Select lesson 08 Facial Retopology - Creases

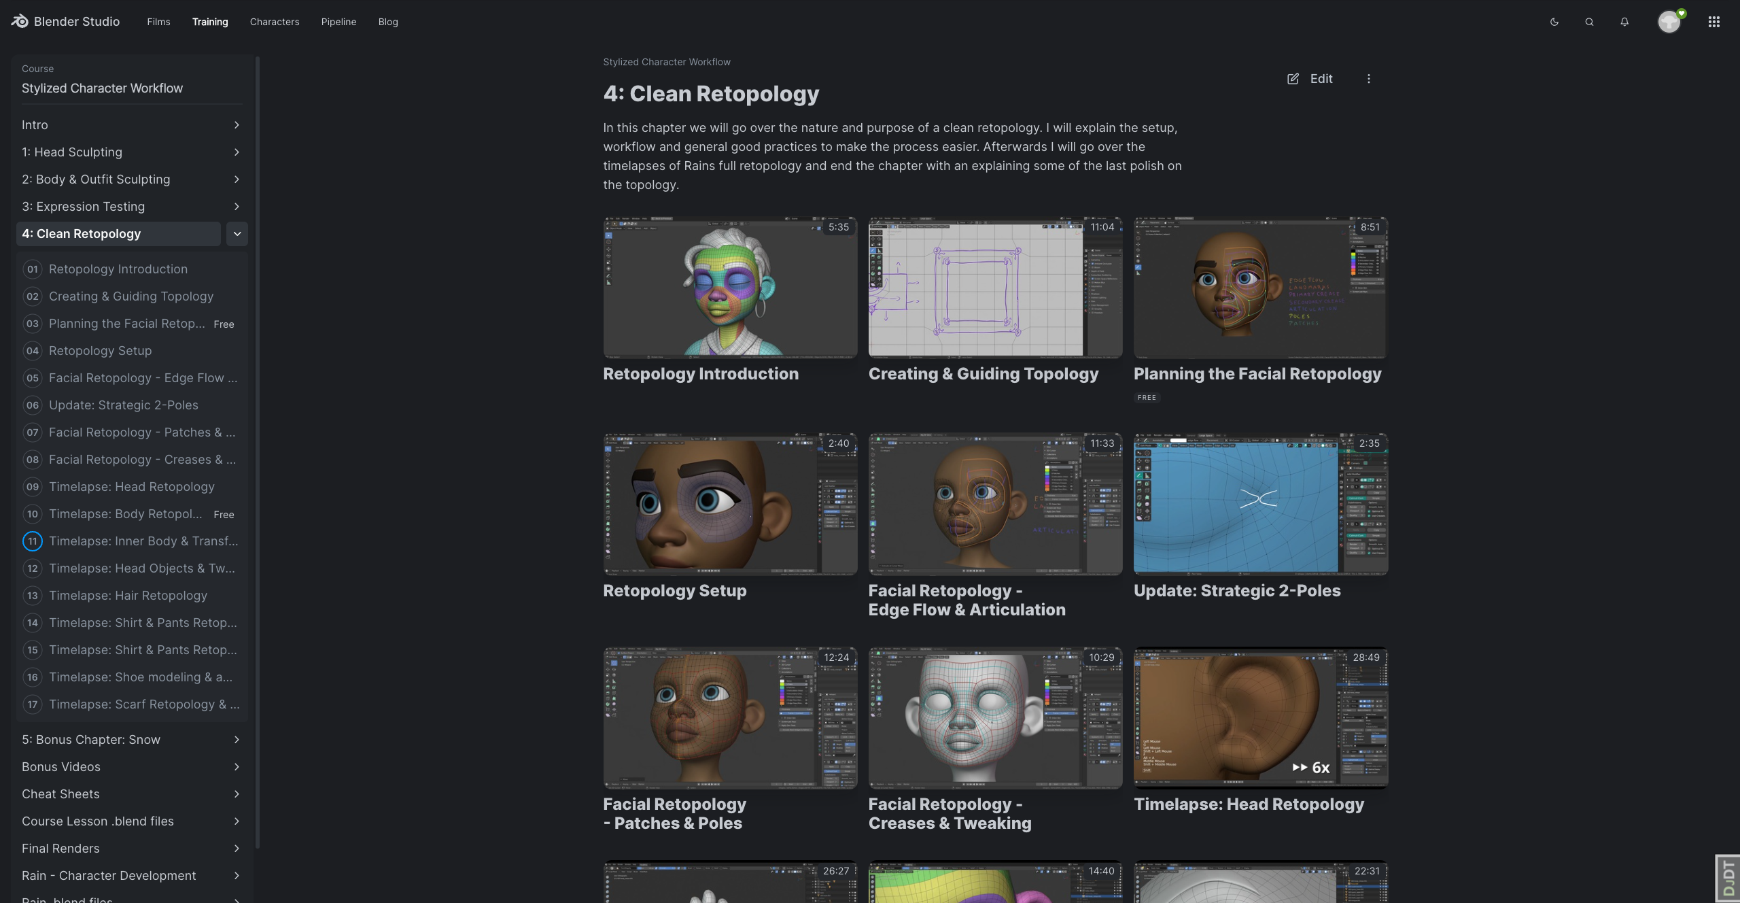click(131, 460)
